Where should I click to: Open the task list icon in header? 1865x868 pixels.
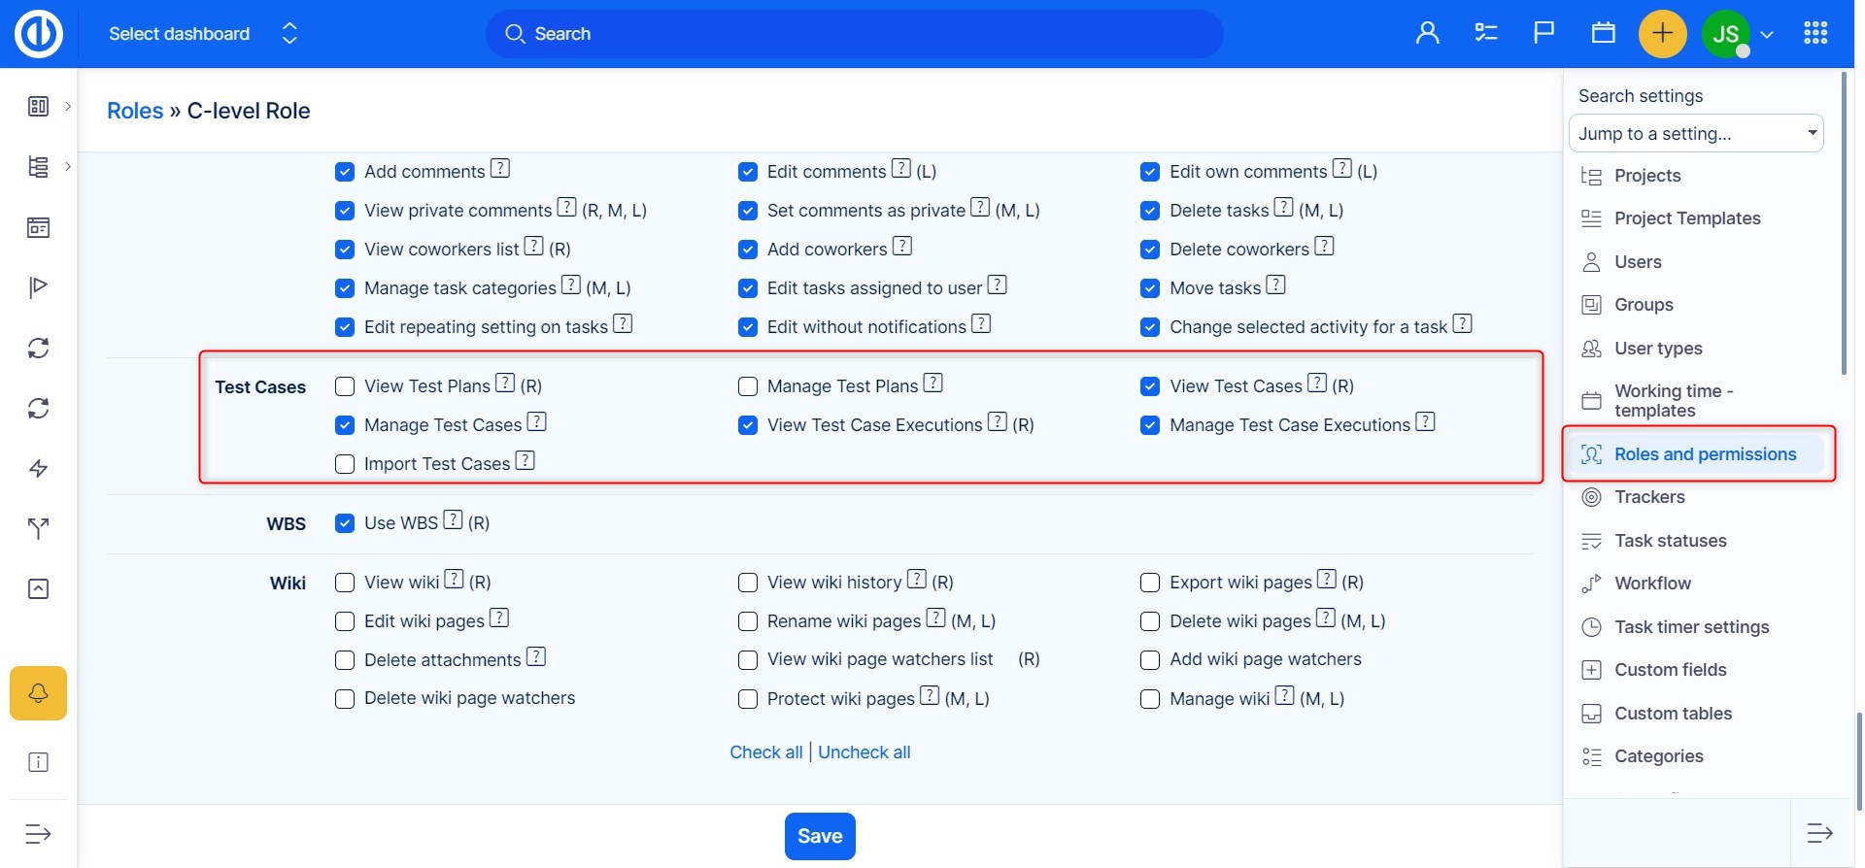coord(1485,33)
